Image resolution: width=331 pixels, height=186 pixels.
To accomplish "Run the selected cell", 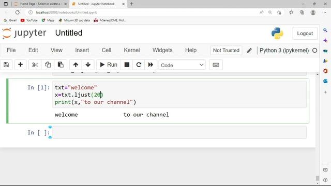I will (x=109, y=65).
